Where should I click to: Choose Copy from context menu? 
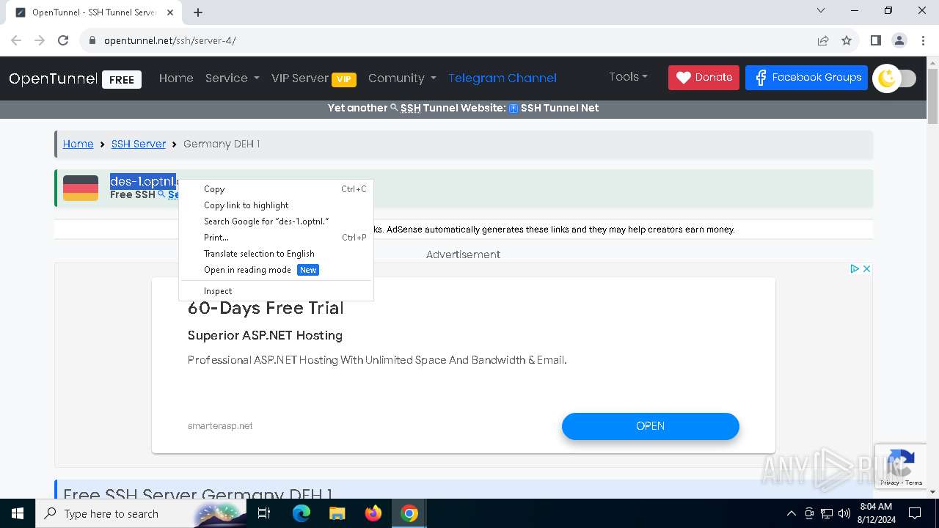pos(277,189)
